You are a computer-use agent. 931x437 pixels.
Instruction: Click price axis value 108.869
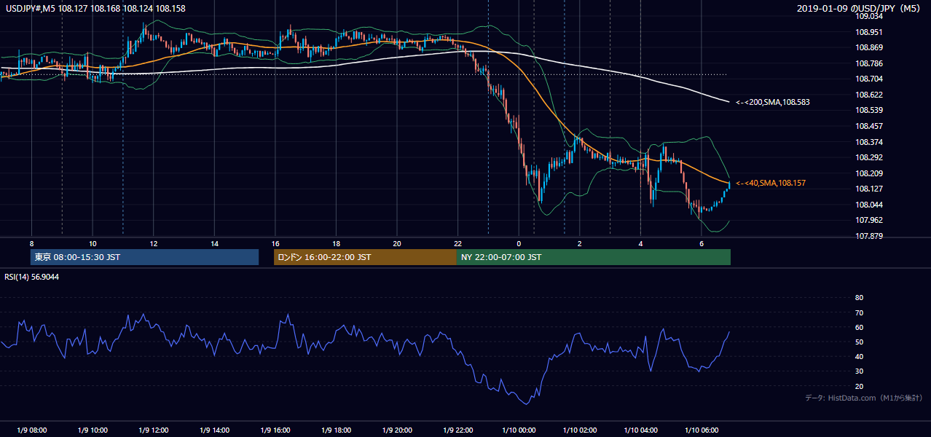(x=868, y=48)
